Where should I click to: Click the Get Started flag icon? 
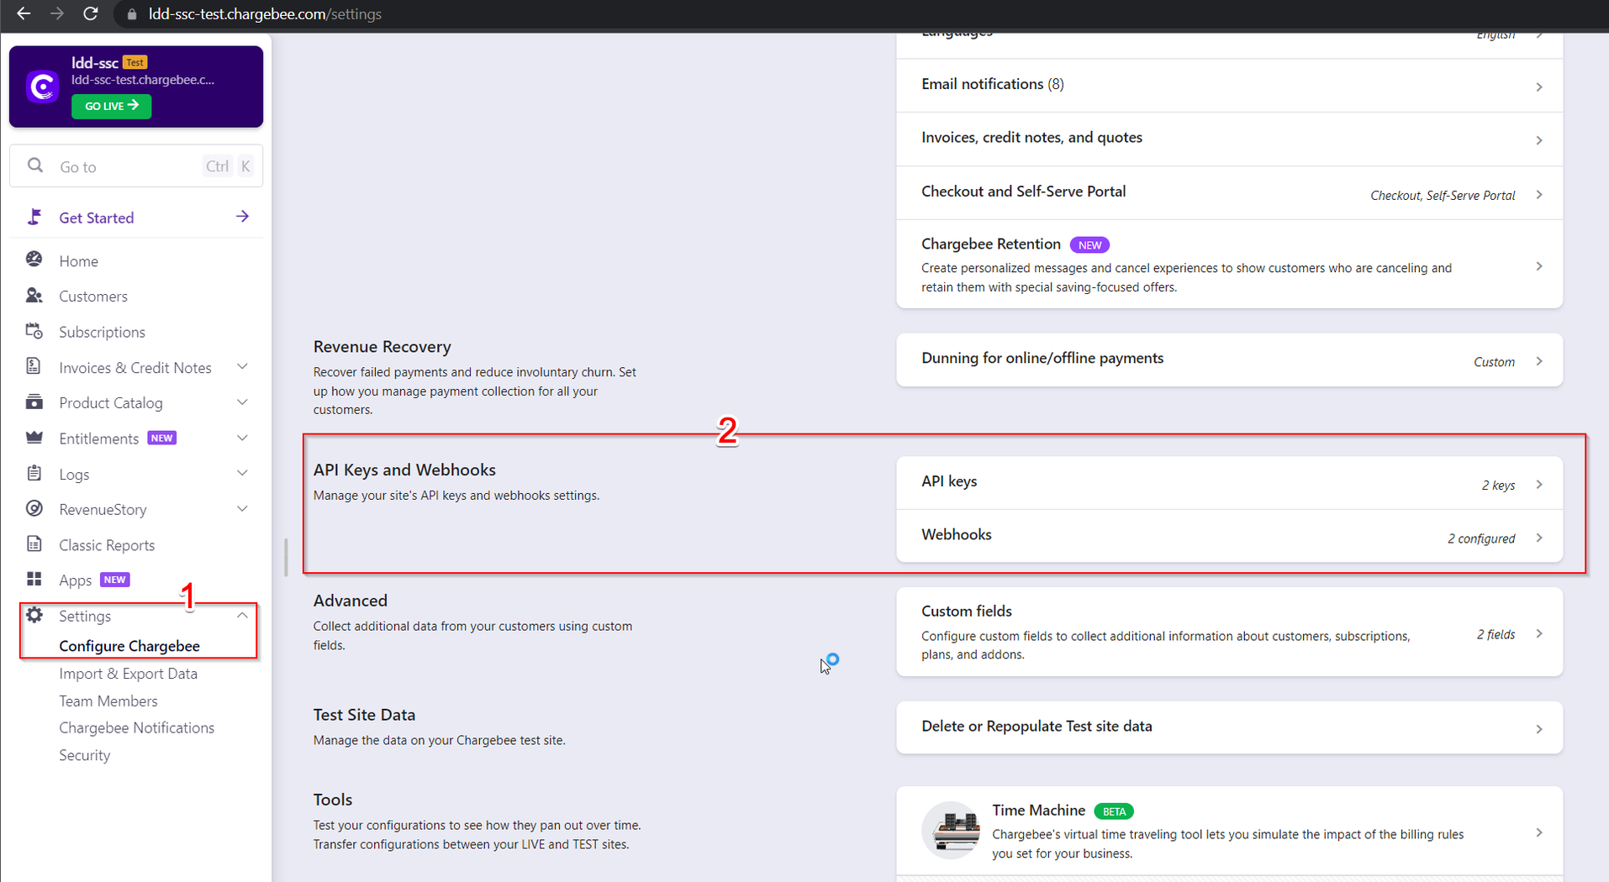(34, 217)
